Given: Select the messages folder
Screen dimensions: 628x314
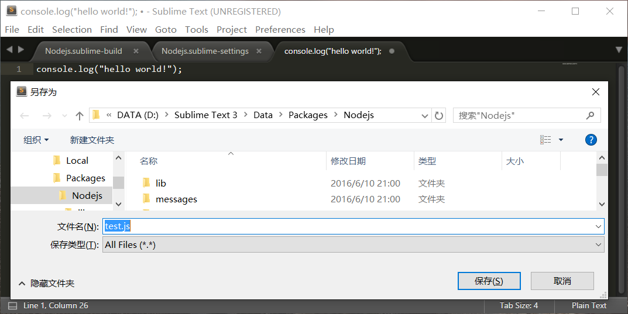Looking at the screenshot, I should pyautogui.click(x=176, y=199).
